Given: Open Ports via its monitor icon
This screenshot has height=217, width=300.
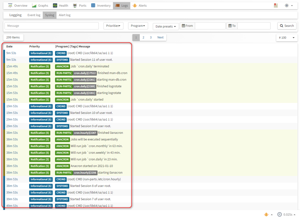Looking at the screenshot, I should click(x=75, y=6).
